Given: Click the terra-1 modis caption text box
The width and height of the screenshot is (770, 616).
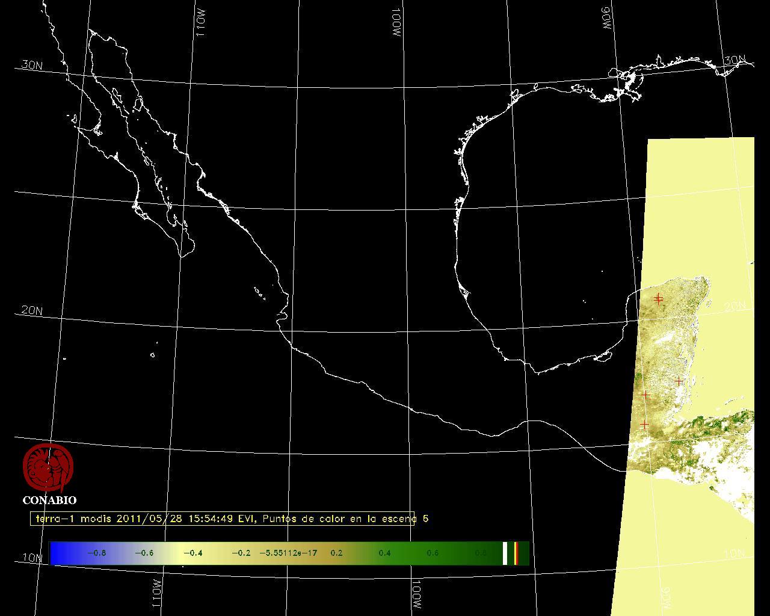Looking at the screenshot, I should point(223,519).
